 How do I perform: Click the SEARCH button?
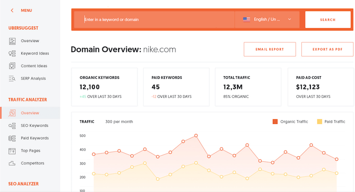point(328,20)
